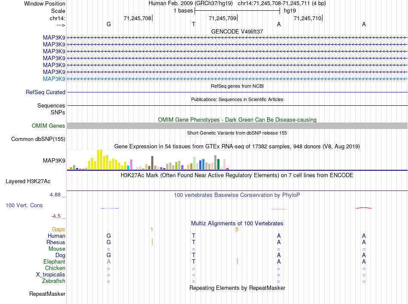408x304 pixels.
Task: Click the MAP3K9 label beside the GTEx chart
Action: click(x=54, y=160)
